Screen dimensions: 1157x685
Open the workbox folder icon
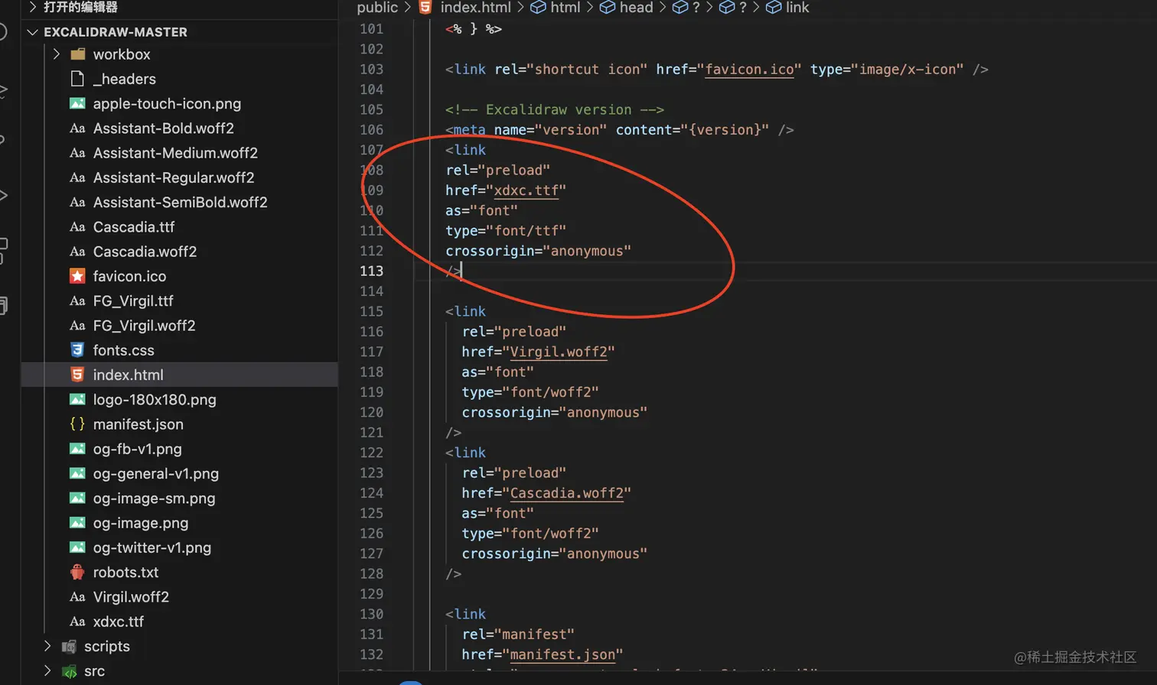77,54
